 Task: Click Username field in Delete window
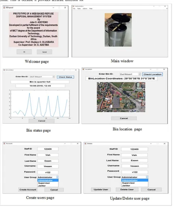[134, 166]
